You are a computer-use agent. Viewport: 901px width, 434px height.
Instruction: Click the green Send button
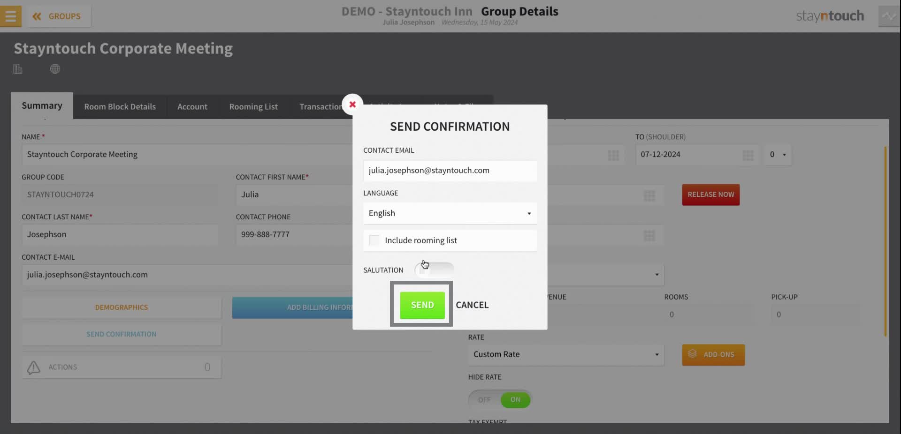[422, 305]
